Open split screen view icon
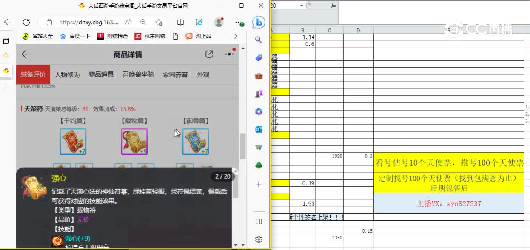The width and height of the screenshot is (530, 250). click(x=180, y=22)
